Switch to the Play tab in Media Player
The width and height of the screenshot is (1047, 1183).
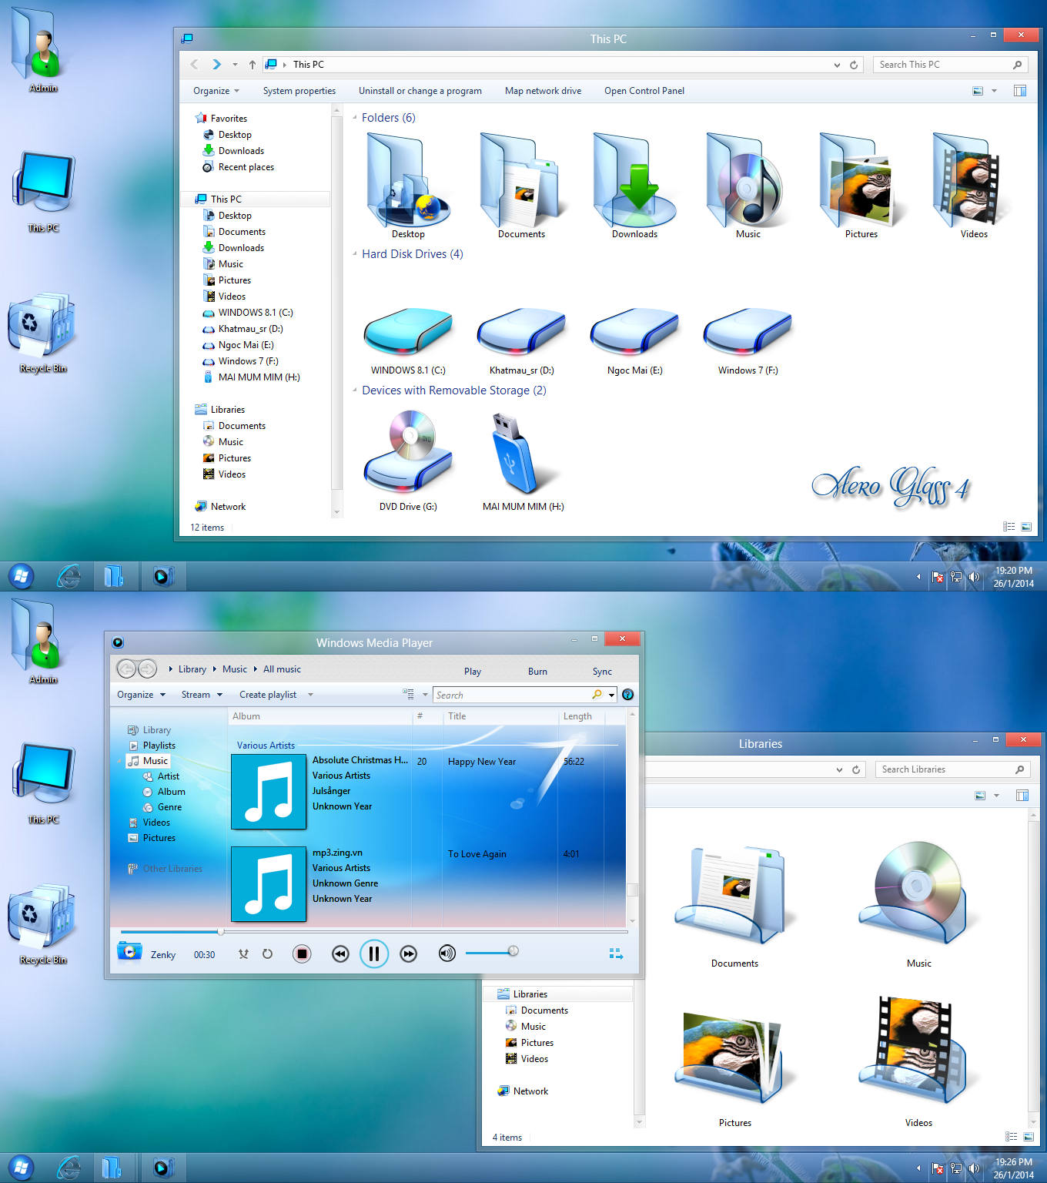coord(473,672)
